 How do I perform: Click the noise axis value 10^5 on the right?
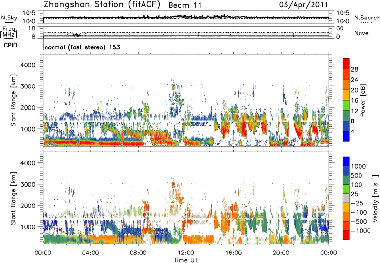(x=342, y=13)
